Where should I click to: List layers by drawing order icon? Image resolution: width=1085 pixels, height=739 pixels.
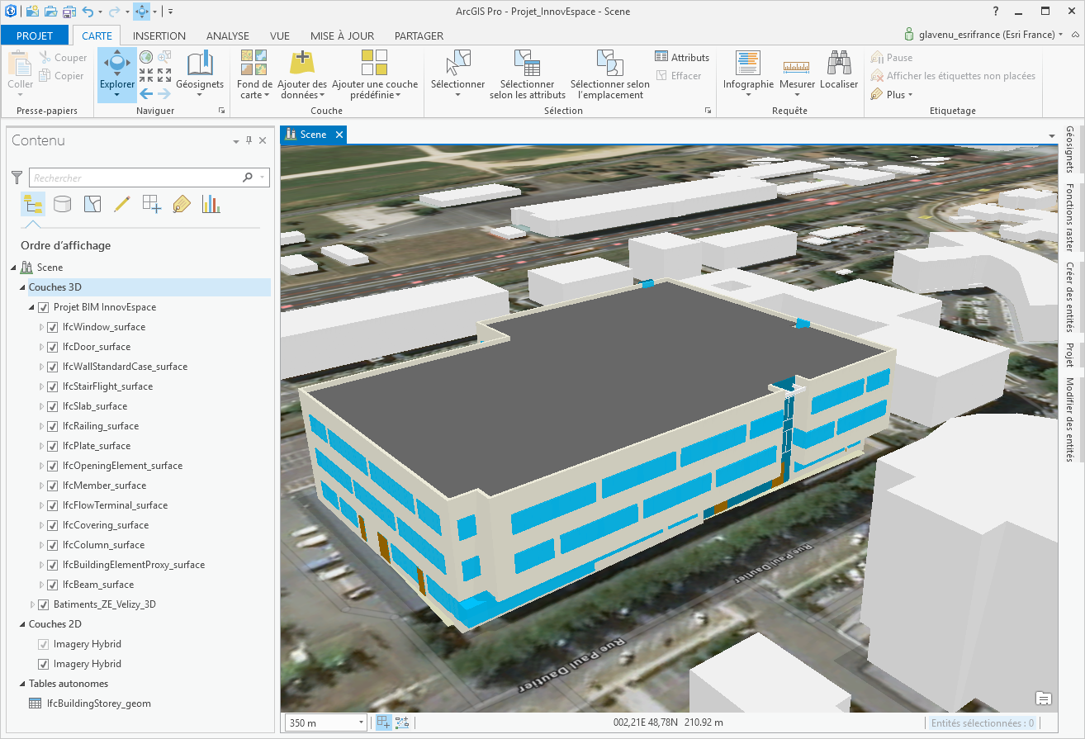(x=33, y=204)
